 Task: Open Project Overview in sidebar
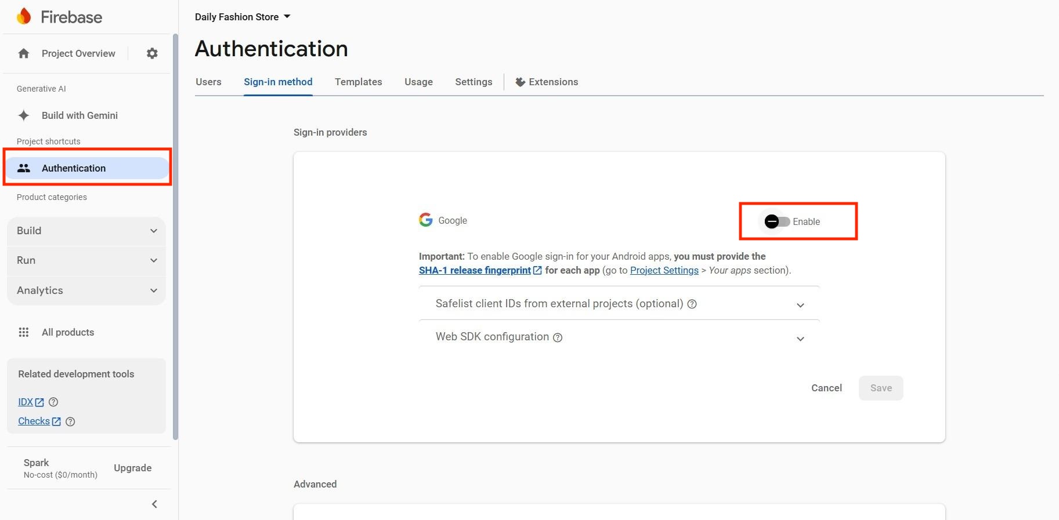point(78,53)
